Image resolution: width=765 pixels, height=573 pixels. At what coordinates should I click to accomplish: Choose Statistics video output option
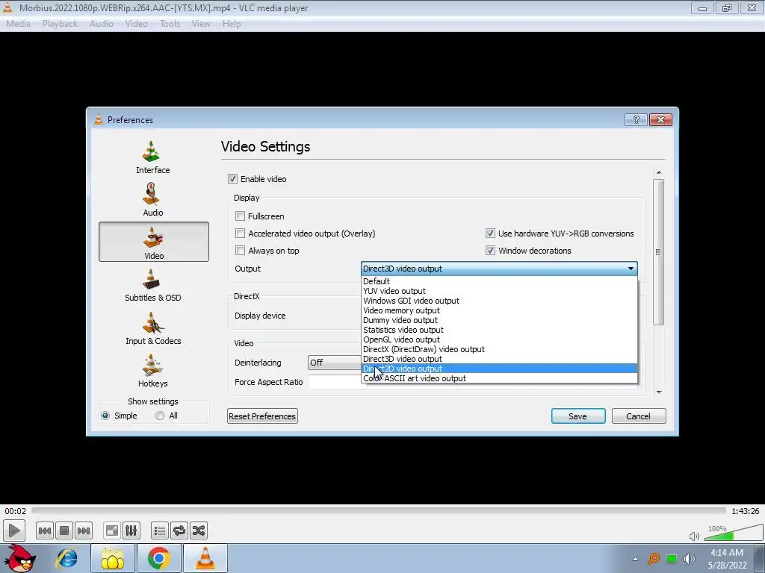click(x=499, y=330)
